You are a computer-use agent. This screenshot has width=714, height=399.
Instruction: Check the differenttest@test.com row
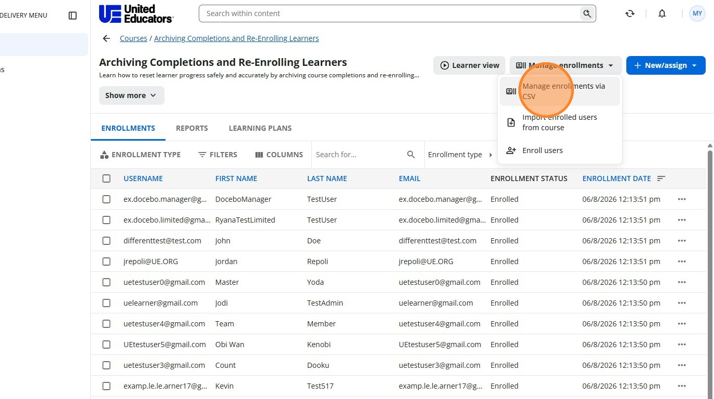pos(106,241)
